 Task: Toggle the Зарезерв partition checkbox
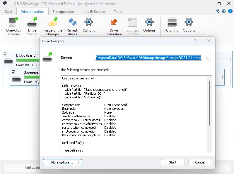tap(13, 72)
